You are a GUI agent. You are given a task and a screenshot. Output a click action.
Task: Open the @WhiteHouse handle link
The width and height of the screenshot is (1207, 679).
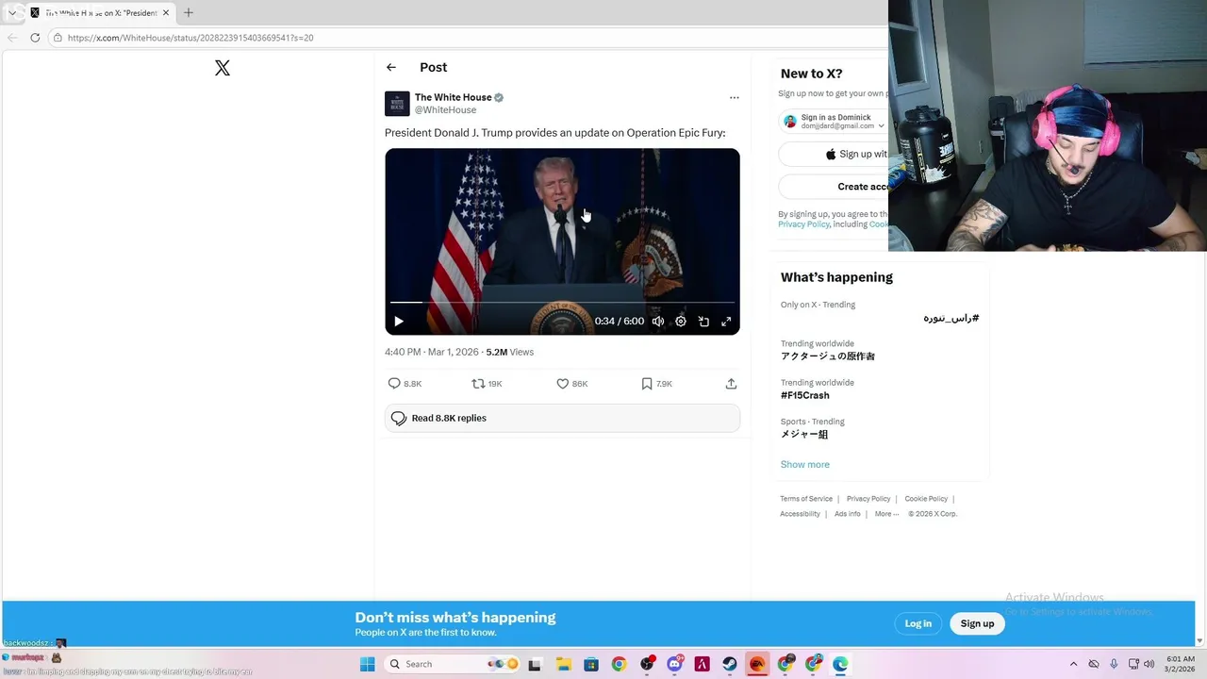(x=445, y=110)
